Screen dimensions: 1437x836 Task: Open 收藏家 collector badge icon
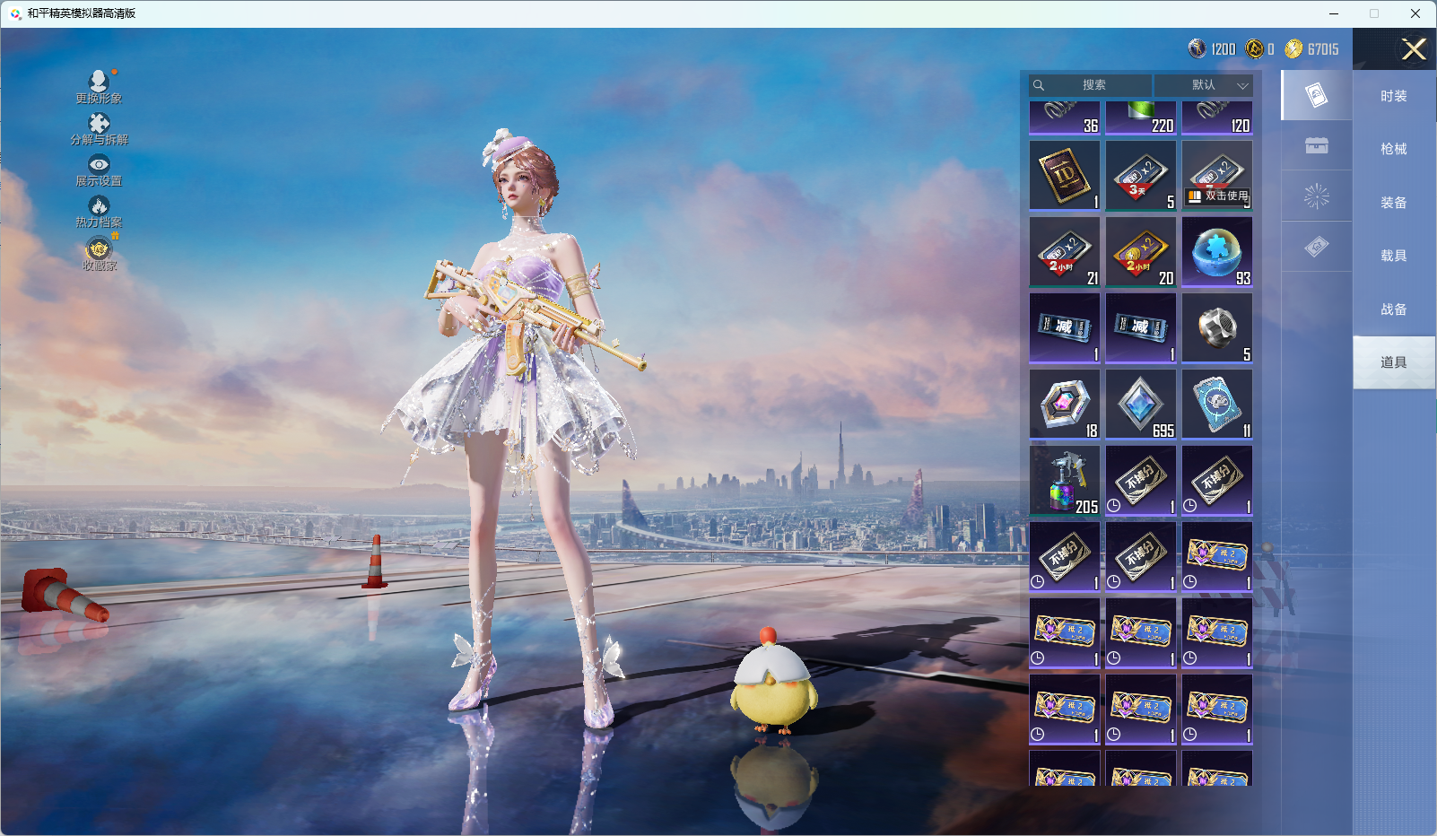[99, 254]
